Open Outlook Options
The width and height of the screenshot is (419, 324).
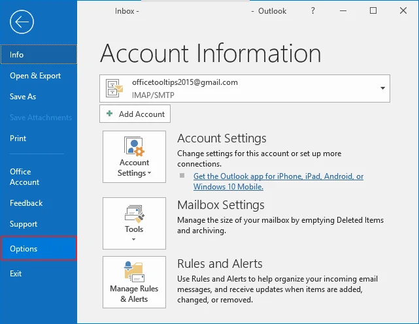pyautogui.click(x=39, y=248)
